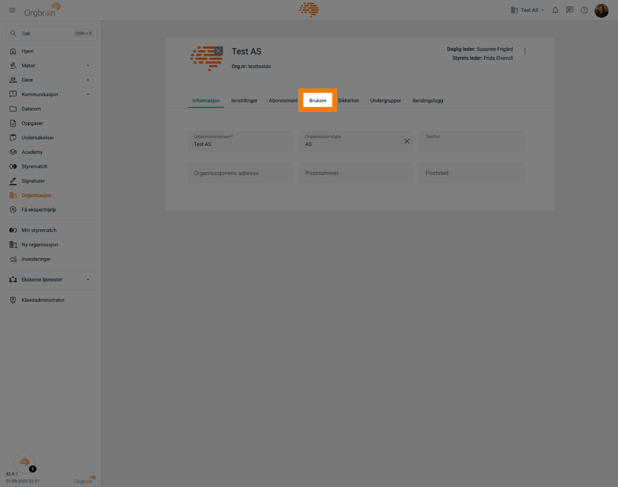Screen dimensions: 618x487
Task: Switch to the Informasjon tab
Action: [x=206, y=101]
